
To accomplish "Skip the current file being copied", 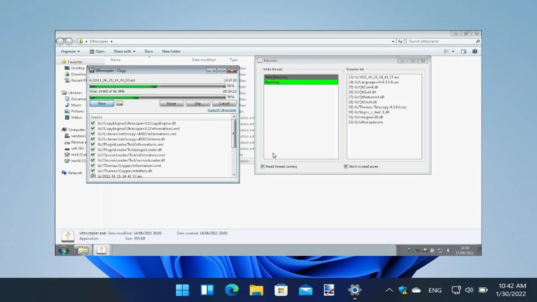I will [198, 103].
